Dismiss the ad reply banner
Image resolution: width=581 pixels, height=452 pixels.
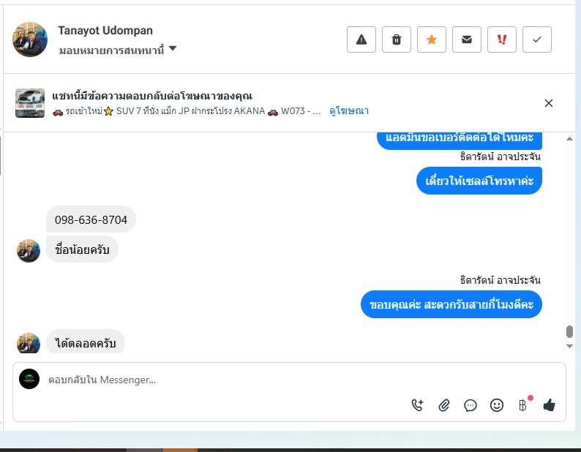549,103
